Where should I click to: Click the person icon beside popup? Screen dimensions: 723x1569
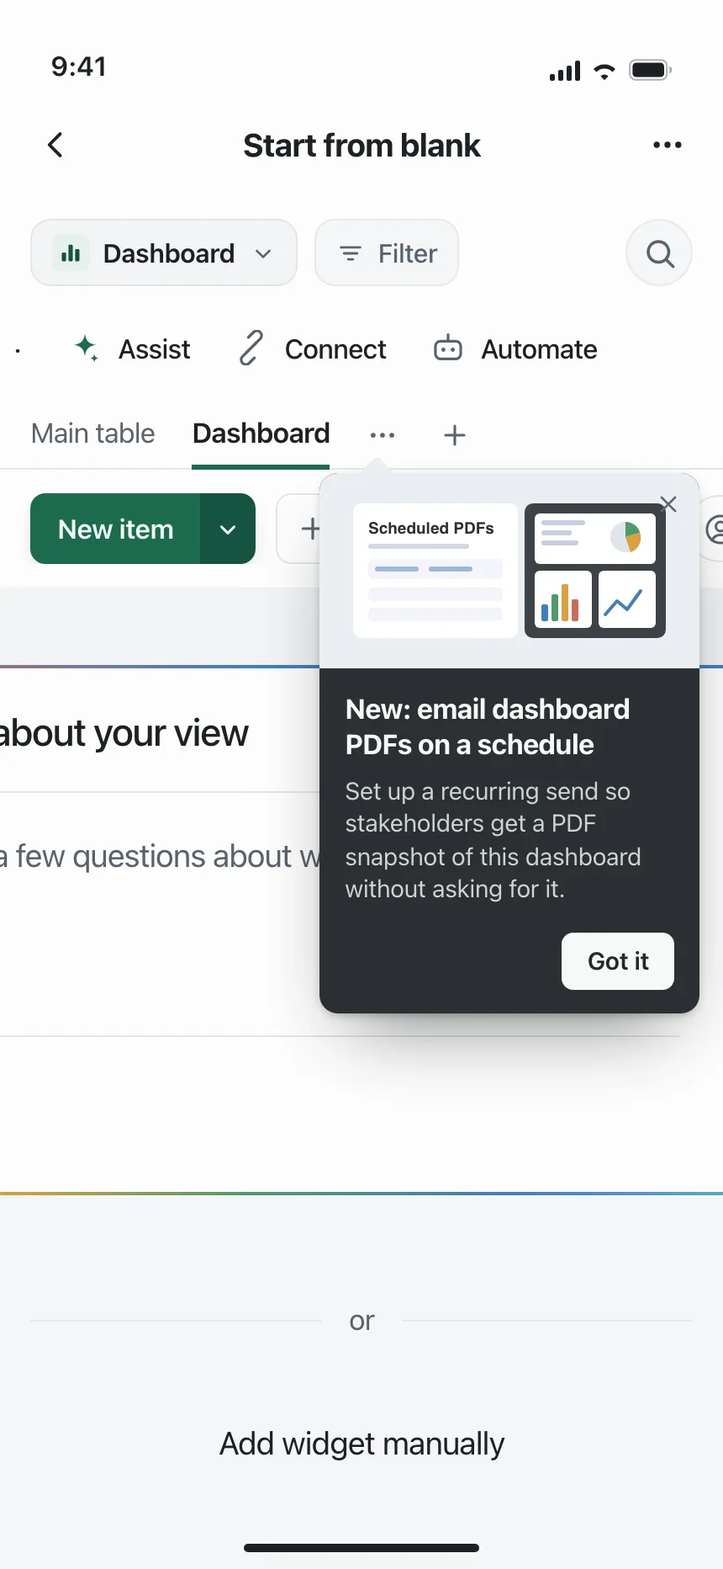[x=715, y=529]
